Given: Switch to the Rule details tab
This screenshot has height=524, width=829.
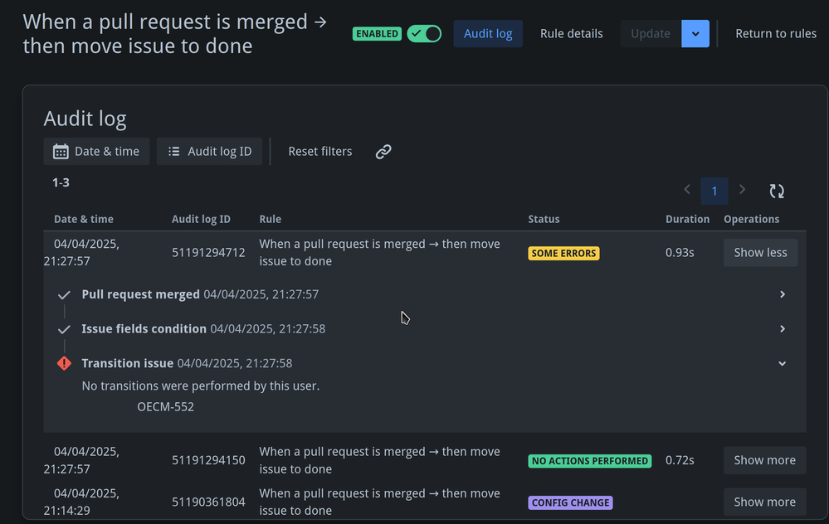Looking at the screenshot, I should coord(571,33).
